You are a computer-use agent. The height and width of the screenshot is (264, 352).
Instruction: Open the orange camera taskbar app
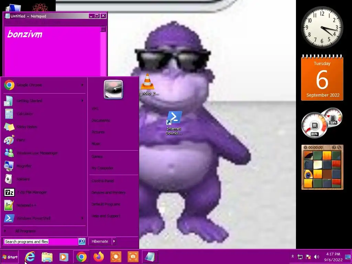(x=133, y=257)
